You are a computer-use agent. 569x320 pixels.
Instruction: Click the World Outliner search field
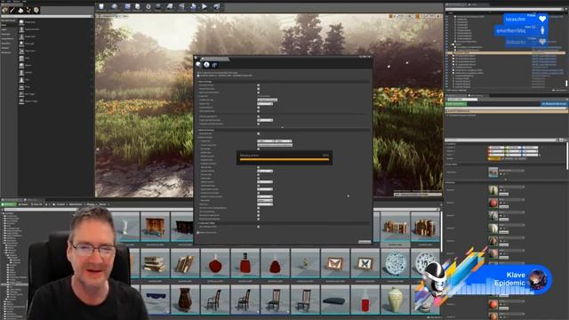(504, 10)
